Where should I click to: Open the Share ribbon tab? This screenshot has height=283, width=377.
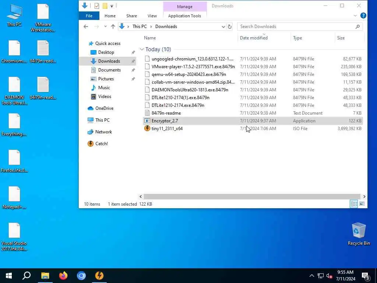click(x=131, y=16)
